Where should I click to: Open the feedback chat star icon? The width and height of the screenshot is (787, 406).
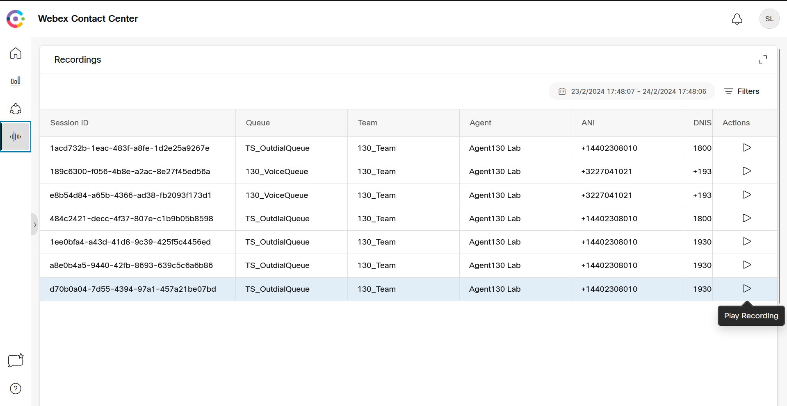point(16,360)
